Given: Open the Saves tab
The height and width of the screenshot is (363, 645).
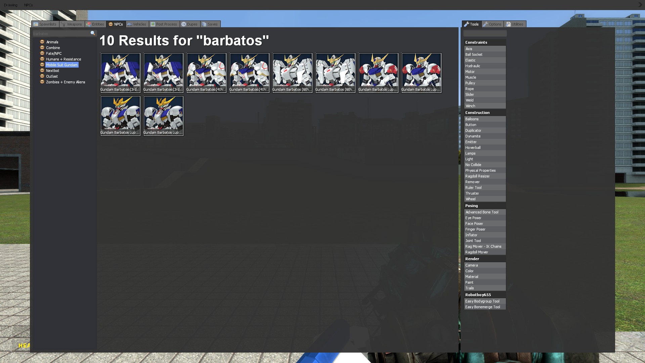Looking at the screenshot, I should (210, 24).
